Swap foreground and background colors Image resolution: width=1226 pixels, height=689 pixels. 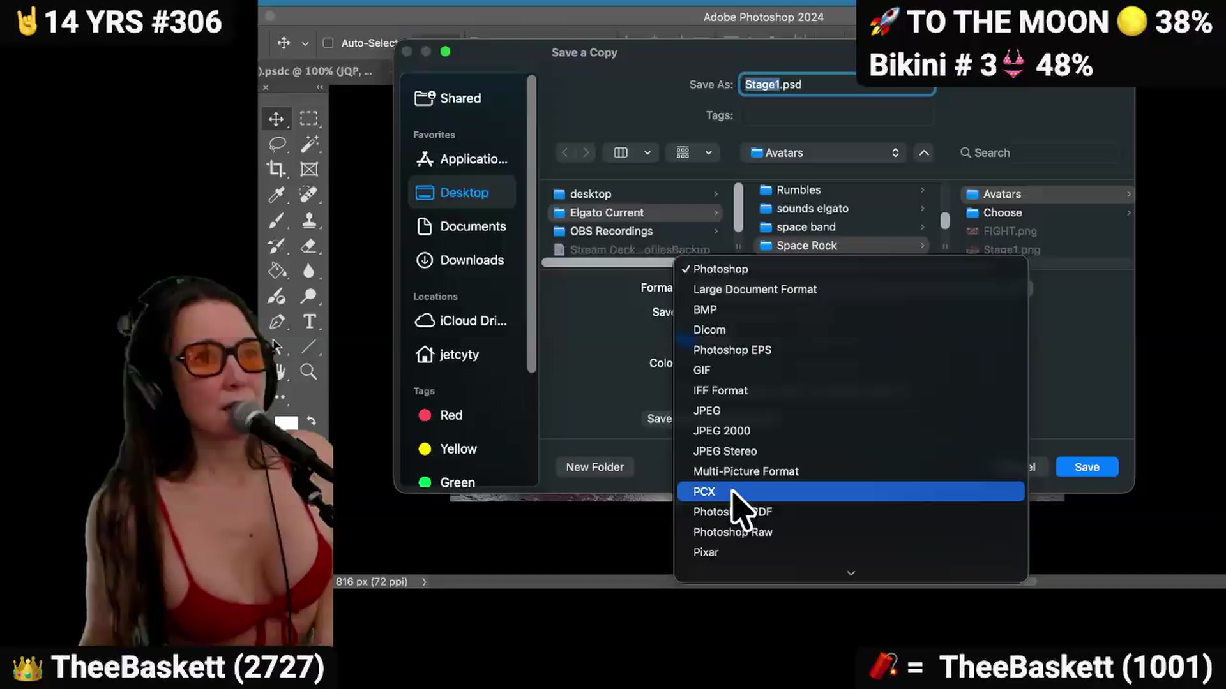click(x=311, y=421)
